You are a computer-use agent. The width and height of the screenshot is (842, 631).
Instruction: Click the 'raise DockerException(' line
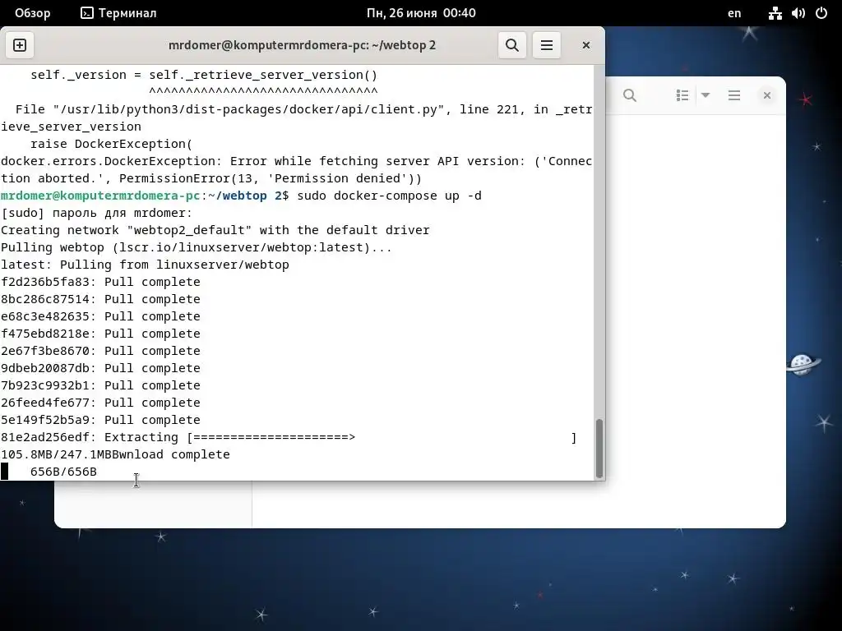(111, 144)
